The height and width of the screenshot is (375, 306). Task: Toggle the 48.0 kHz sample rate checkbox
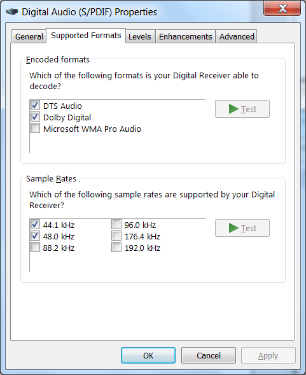[35, 236]
